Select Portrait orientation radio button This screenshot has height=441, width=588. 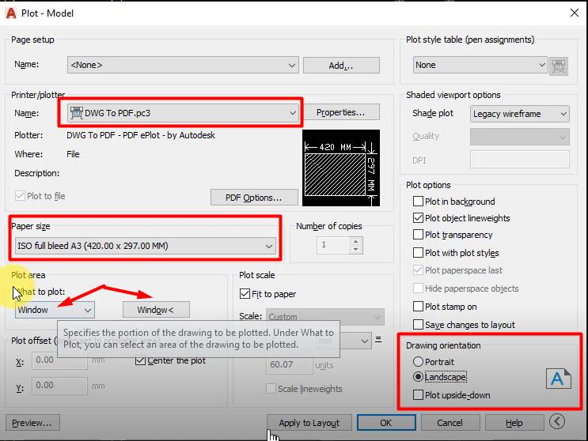[x=418, y=362]
